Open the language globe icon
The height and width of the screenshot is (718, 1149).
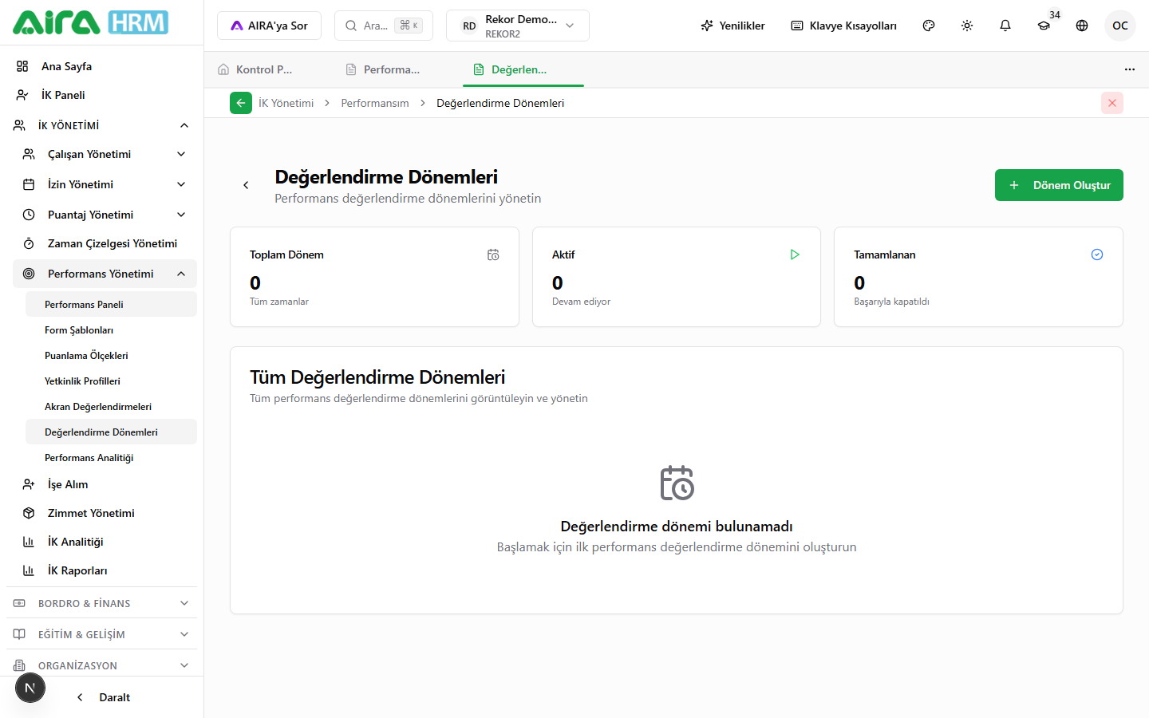pyautogui.click(x=1082, y=26)
